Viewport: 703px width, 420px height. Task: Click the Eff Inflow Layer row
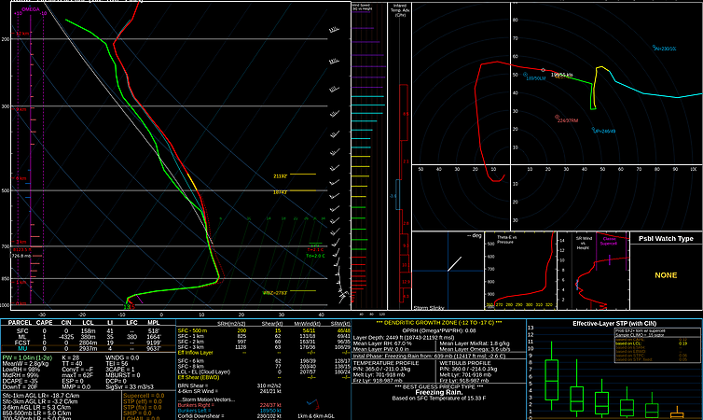pyautogui.click(x=264, y=353)
